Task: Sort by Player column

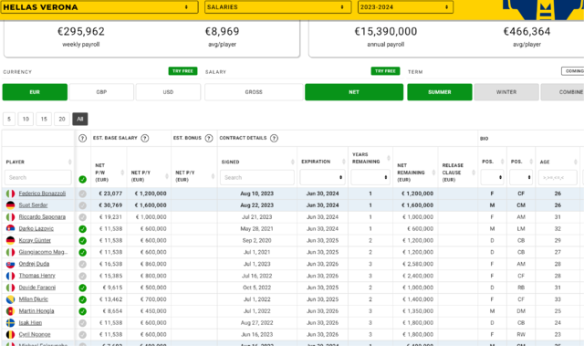Action: 69,162
